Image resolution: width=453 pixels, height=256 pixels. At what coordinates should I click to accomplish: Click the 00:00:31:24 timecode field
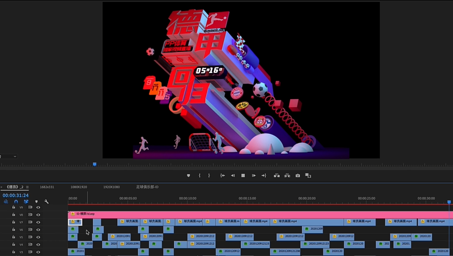click(x=16, y=195)
